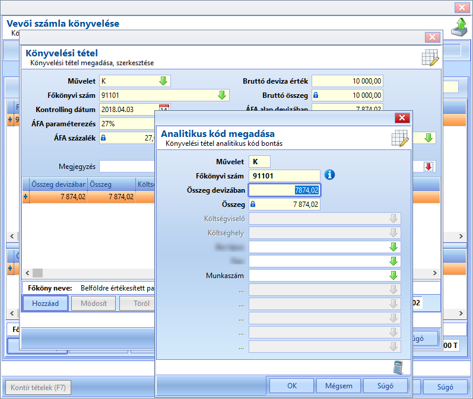Expand the orange row plus marker 7 874,02
This screenshot has height=399, width=473.
[26, 197]
